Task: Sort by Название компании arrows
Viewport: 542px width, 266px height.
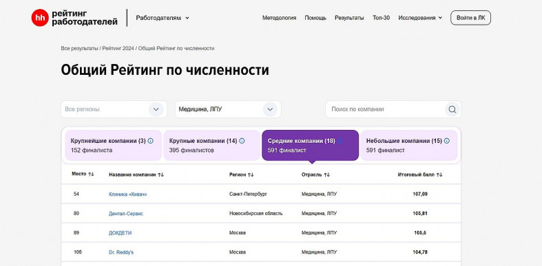Action: [160, 175]
